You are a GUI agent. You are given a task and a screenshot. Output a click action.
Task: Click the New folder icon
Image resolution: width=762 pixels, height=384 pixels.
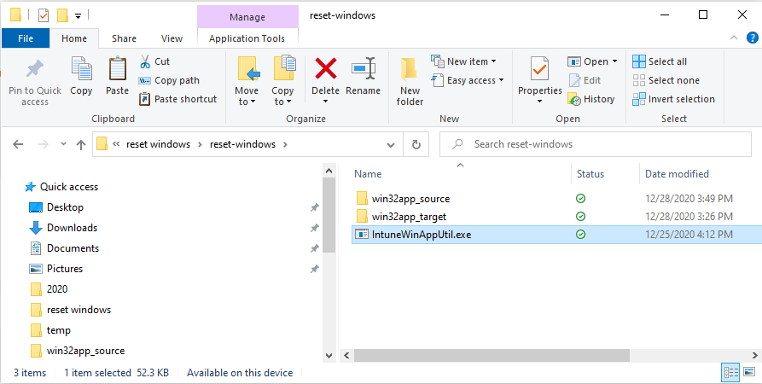[x=410, y=68]
